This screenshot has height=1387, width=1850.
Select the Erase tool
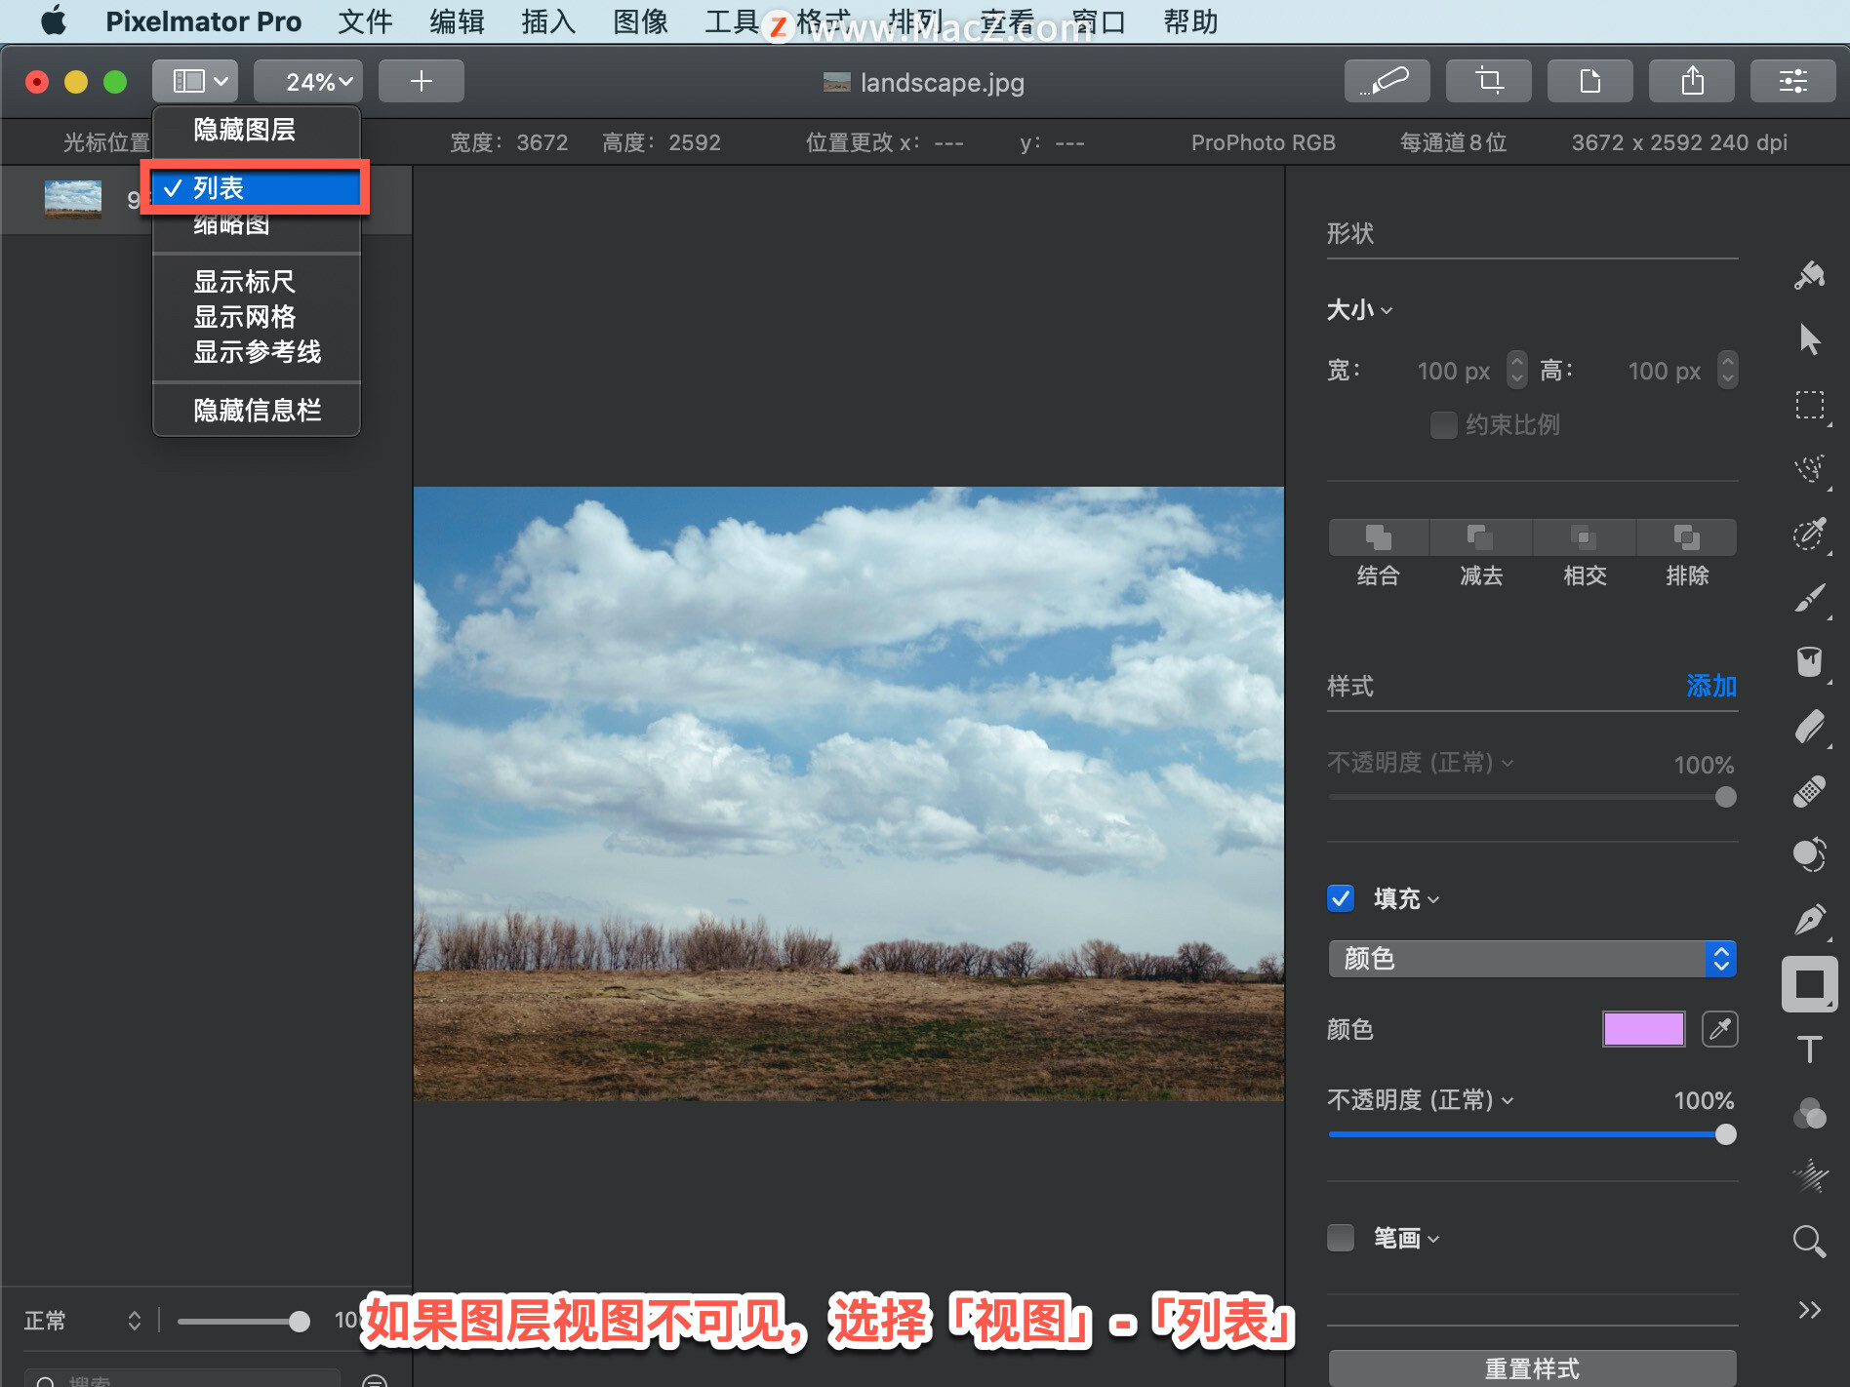pyautogui.click(x=1809, y=727)
